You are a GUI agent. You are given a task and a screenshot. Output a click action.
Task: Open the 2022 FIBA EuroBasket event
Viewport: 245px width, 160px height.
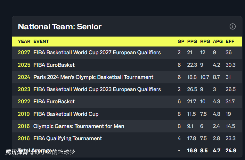54,102
